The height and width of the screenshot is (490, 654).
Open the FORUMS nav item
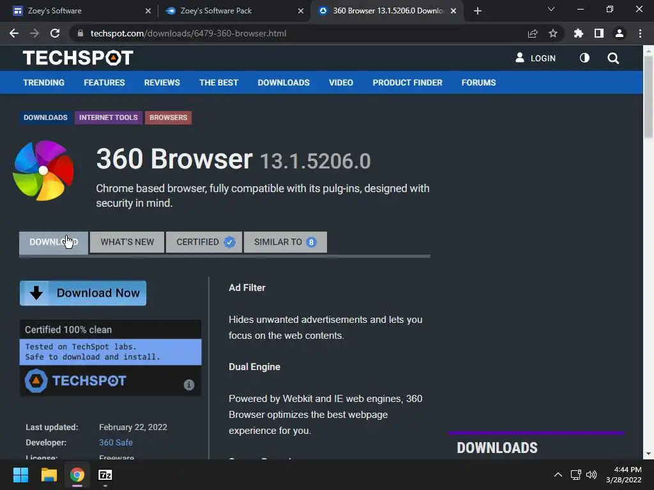[478, 82]
